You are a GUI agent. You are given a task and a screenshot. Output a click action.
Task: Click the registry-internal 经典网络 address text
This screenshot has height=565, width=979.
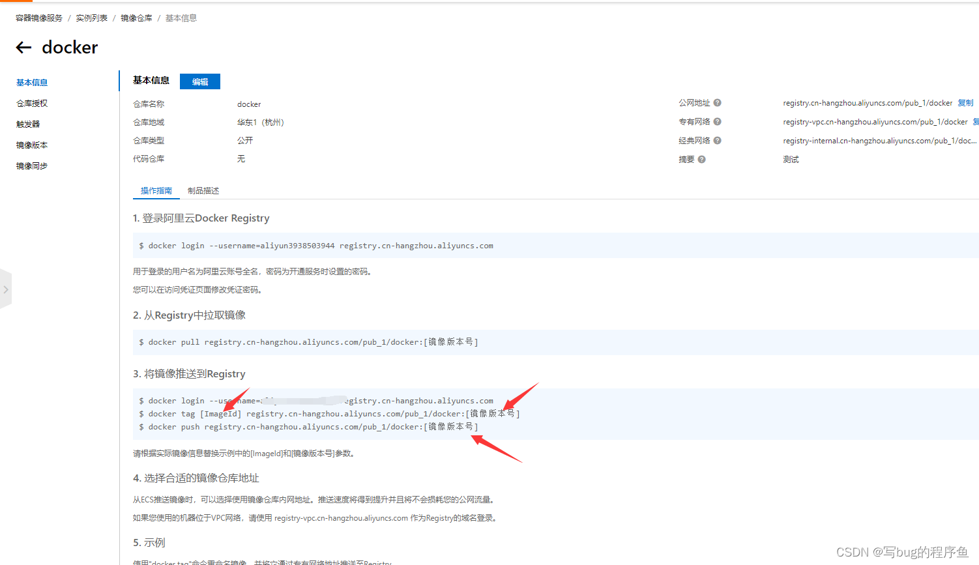tap(880, 141)
